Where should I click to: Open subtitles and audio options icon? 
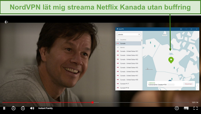tap(186, 108)
